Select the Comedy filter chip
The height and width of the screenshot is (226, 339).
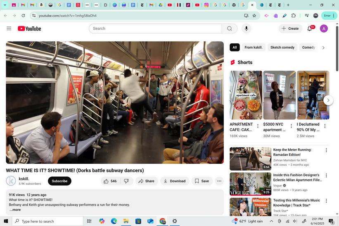tap(308, 47)
